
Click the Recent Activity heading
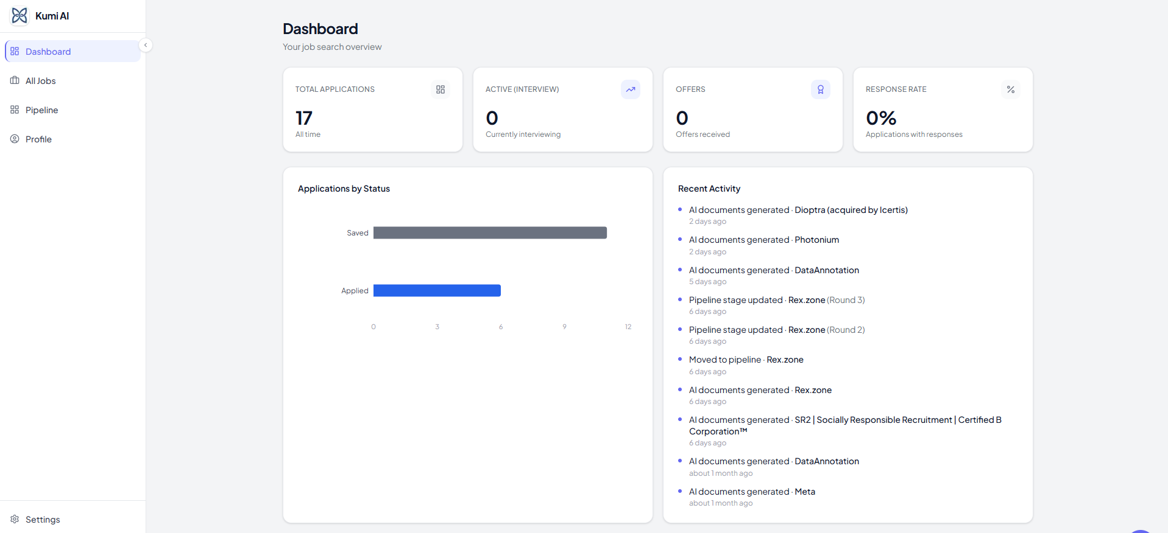tap(709, 189)
